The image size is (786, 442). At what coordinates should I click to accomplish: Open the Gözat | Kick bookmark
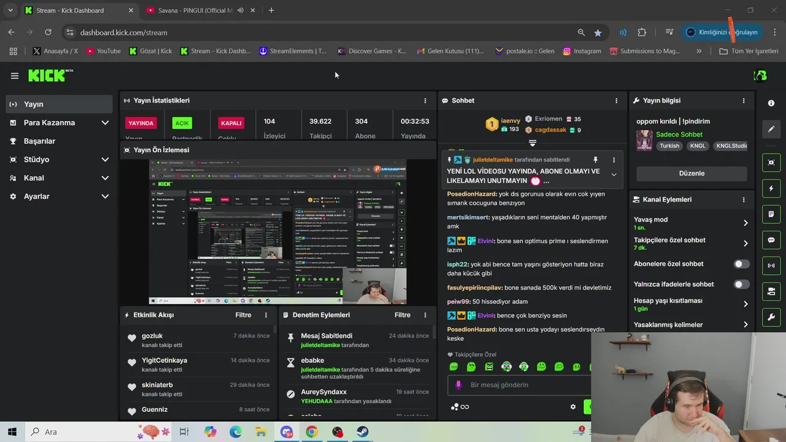[x=150, y=51]
